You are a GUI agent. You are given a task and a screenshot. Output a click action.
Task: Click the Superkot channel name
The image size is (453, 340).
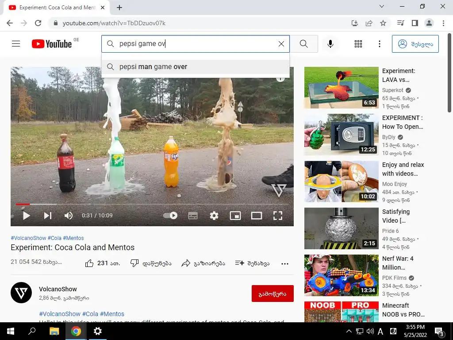pos(392,90)
